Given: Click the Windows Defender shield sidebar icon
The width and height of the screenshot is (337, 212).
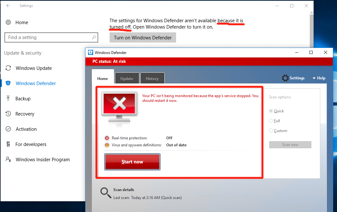Looking at the screenshot, I should [x=8, y=83].
